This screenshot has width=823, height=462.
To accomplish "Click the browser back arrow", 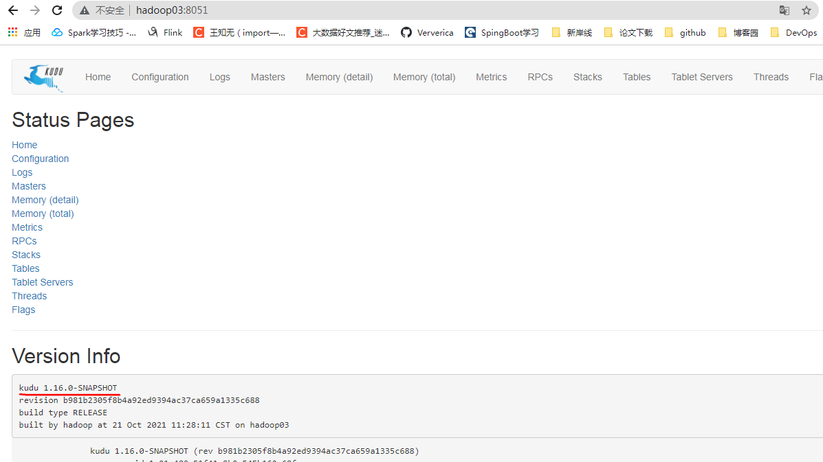I will [x=13, y=10].
